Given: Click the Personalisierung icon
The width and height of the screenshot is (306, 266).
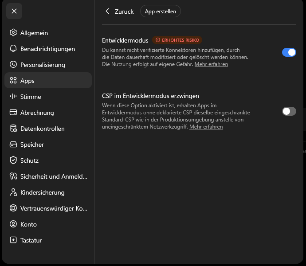Looking at the screenshot, I should (x=13, y=65).
